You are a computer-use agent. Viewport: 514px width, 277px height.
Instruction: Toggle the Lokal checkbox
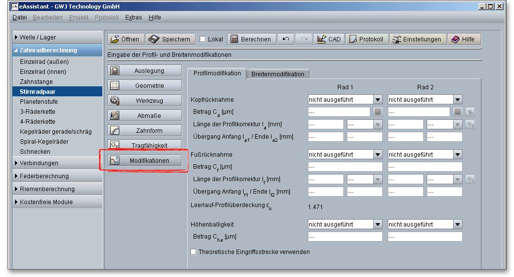coord(203,39)
